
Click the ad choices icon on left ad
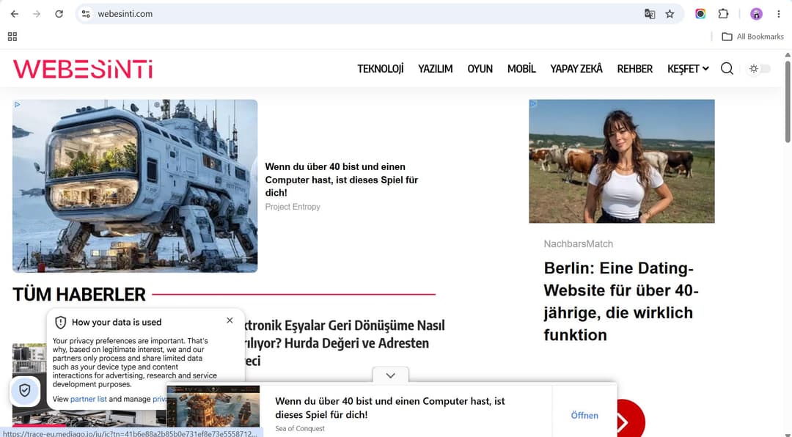17,105
